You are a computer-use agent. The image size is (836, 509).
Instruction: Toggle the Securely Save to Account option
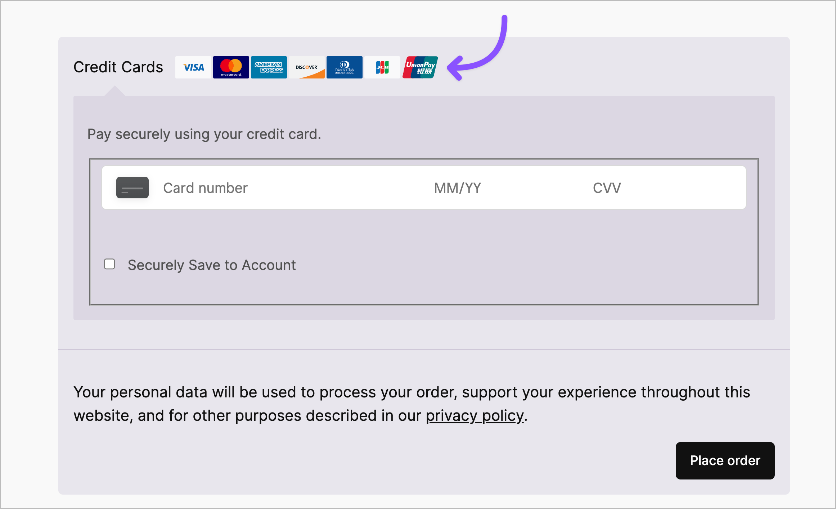109,264
